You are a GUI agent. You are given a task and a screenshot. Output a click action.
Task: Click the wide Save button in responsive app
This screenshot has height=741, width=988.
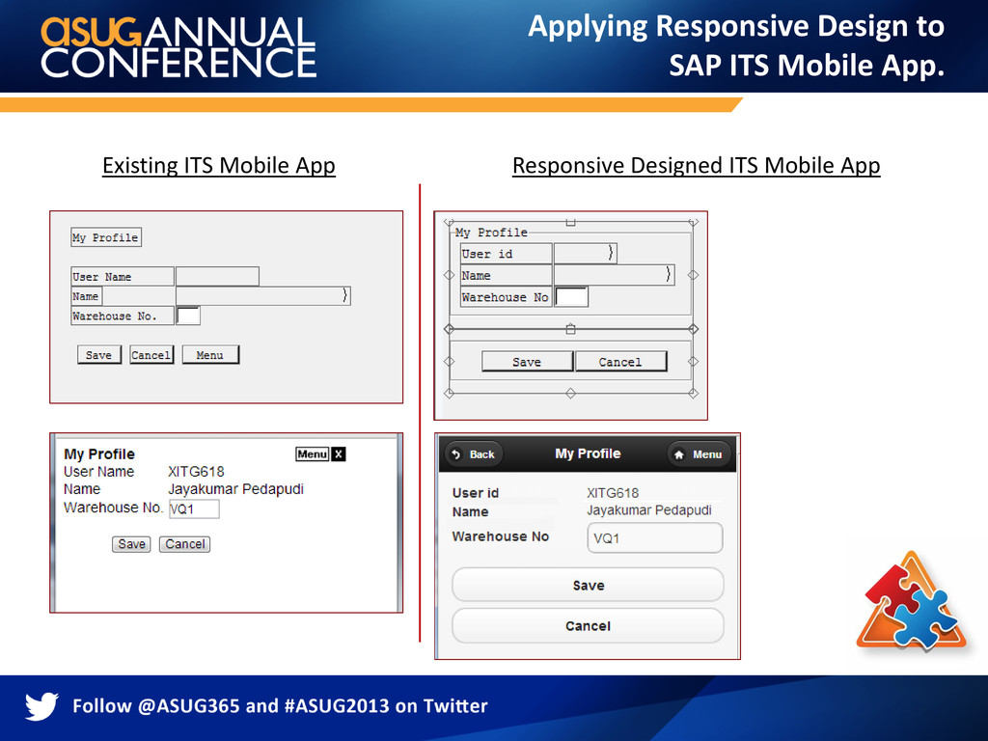click(588, 586)
